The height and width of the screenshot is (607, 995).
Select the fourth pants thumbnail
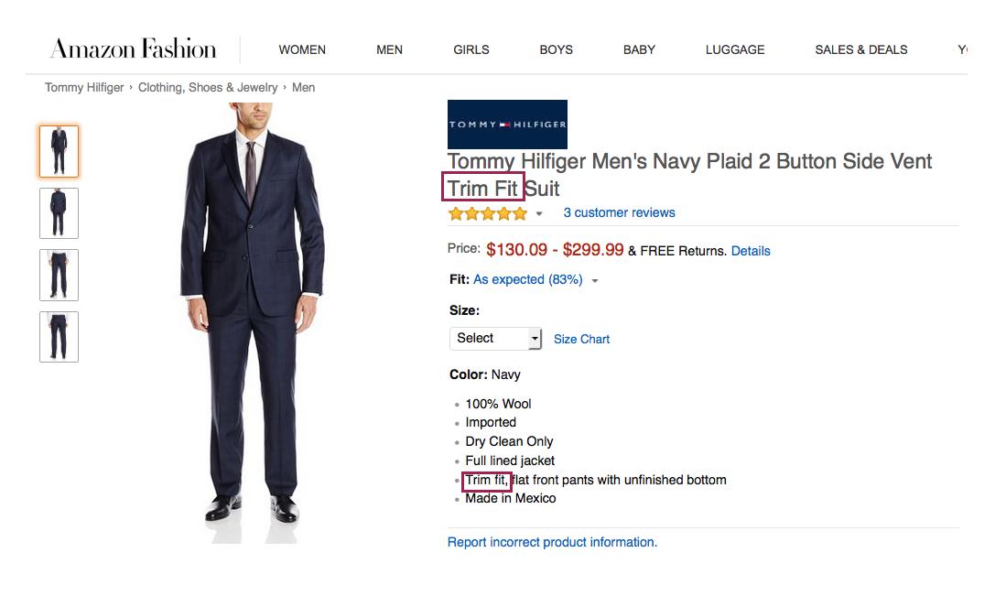pyautogui.click(x=59, y=337)
